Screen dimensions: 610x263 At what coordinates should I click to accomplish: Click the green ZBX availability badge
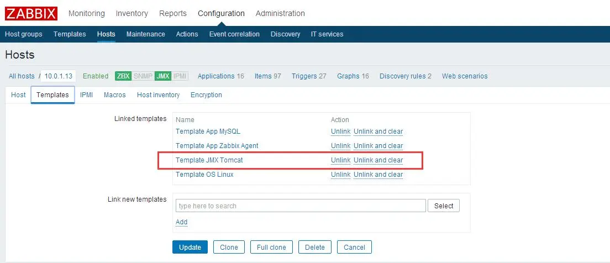click(x=123, y=76)
